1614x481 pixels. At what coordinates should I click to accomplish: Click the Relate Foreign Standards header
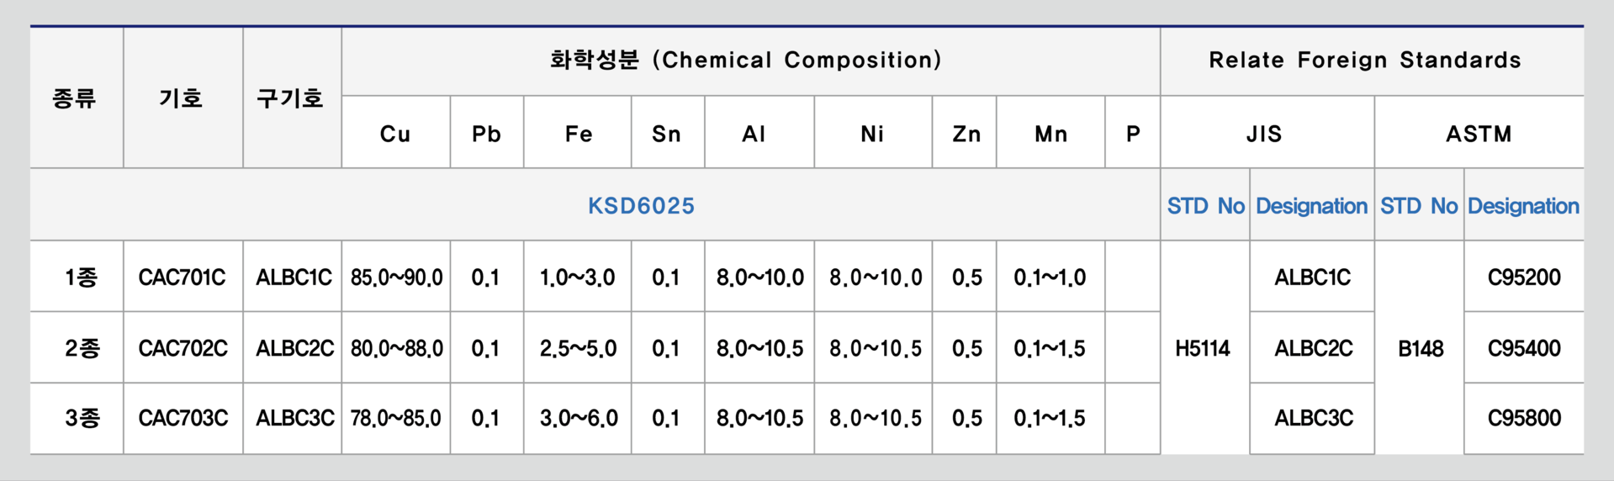(x=1365, y=61)
